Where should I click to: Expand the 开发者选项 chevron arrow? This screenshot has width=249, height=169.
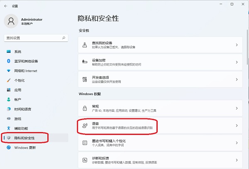tap(237, 79)
